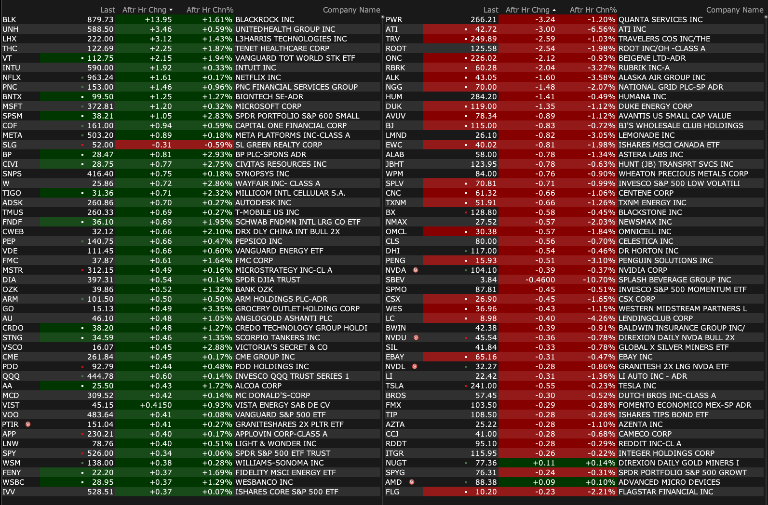Click descending sort arrow in gainers Aftr Hr Chng

point(171,10)
